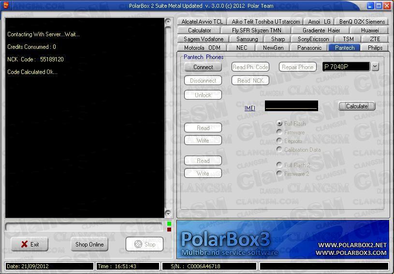Click the PolarBox app icon in title bar

coord(5,5)
